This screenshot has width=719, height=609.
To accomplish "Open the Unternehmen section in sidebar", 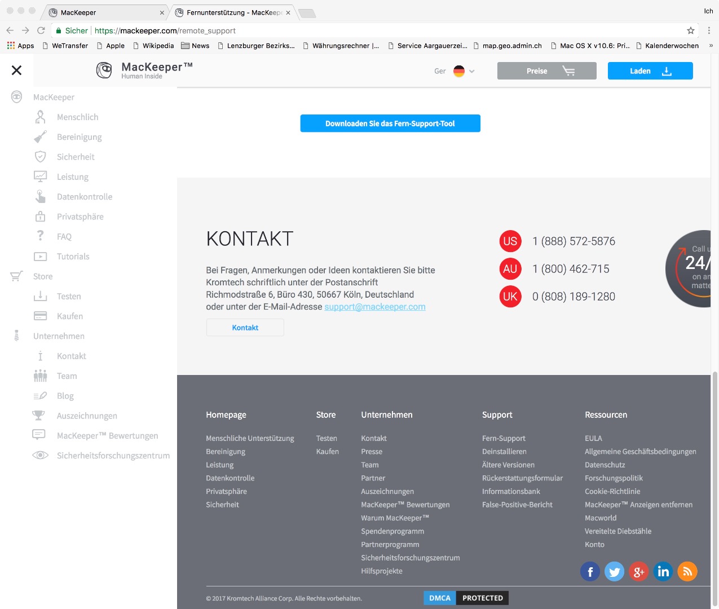I will 59,336.
